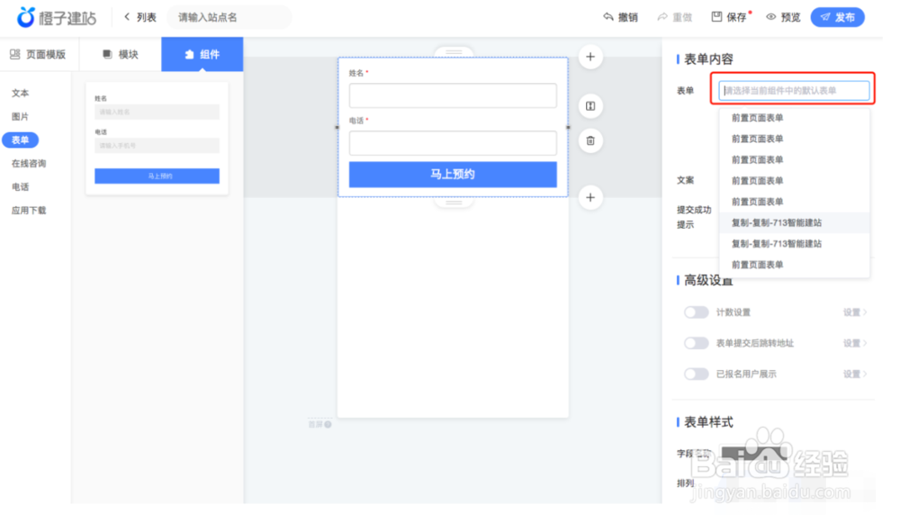Enable 已报名用户展示 toggle
Image resolution: width=900 pixels, height=523 pixels.
[697, 374]
